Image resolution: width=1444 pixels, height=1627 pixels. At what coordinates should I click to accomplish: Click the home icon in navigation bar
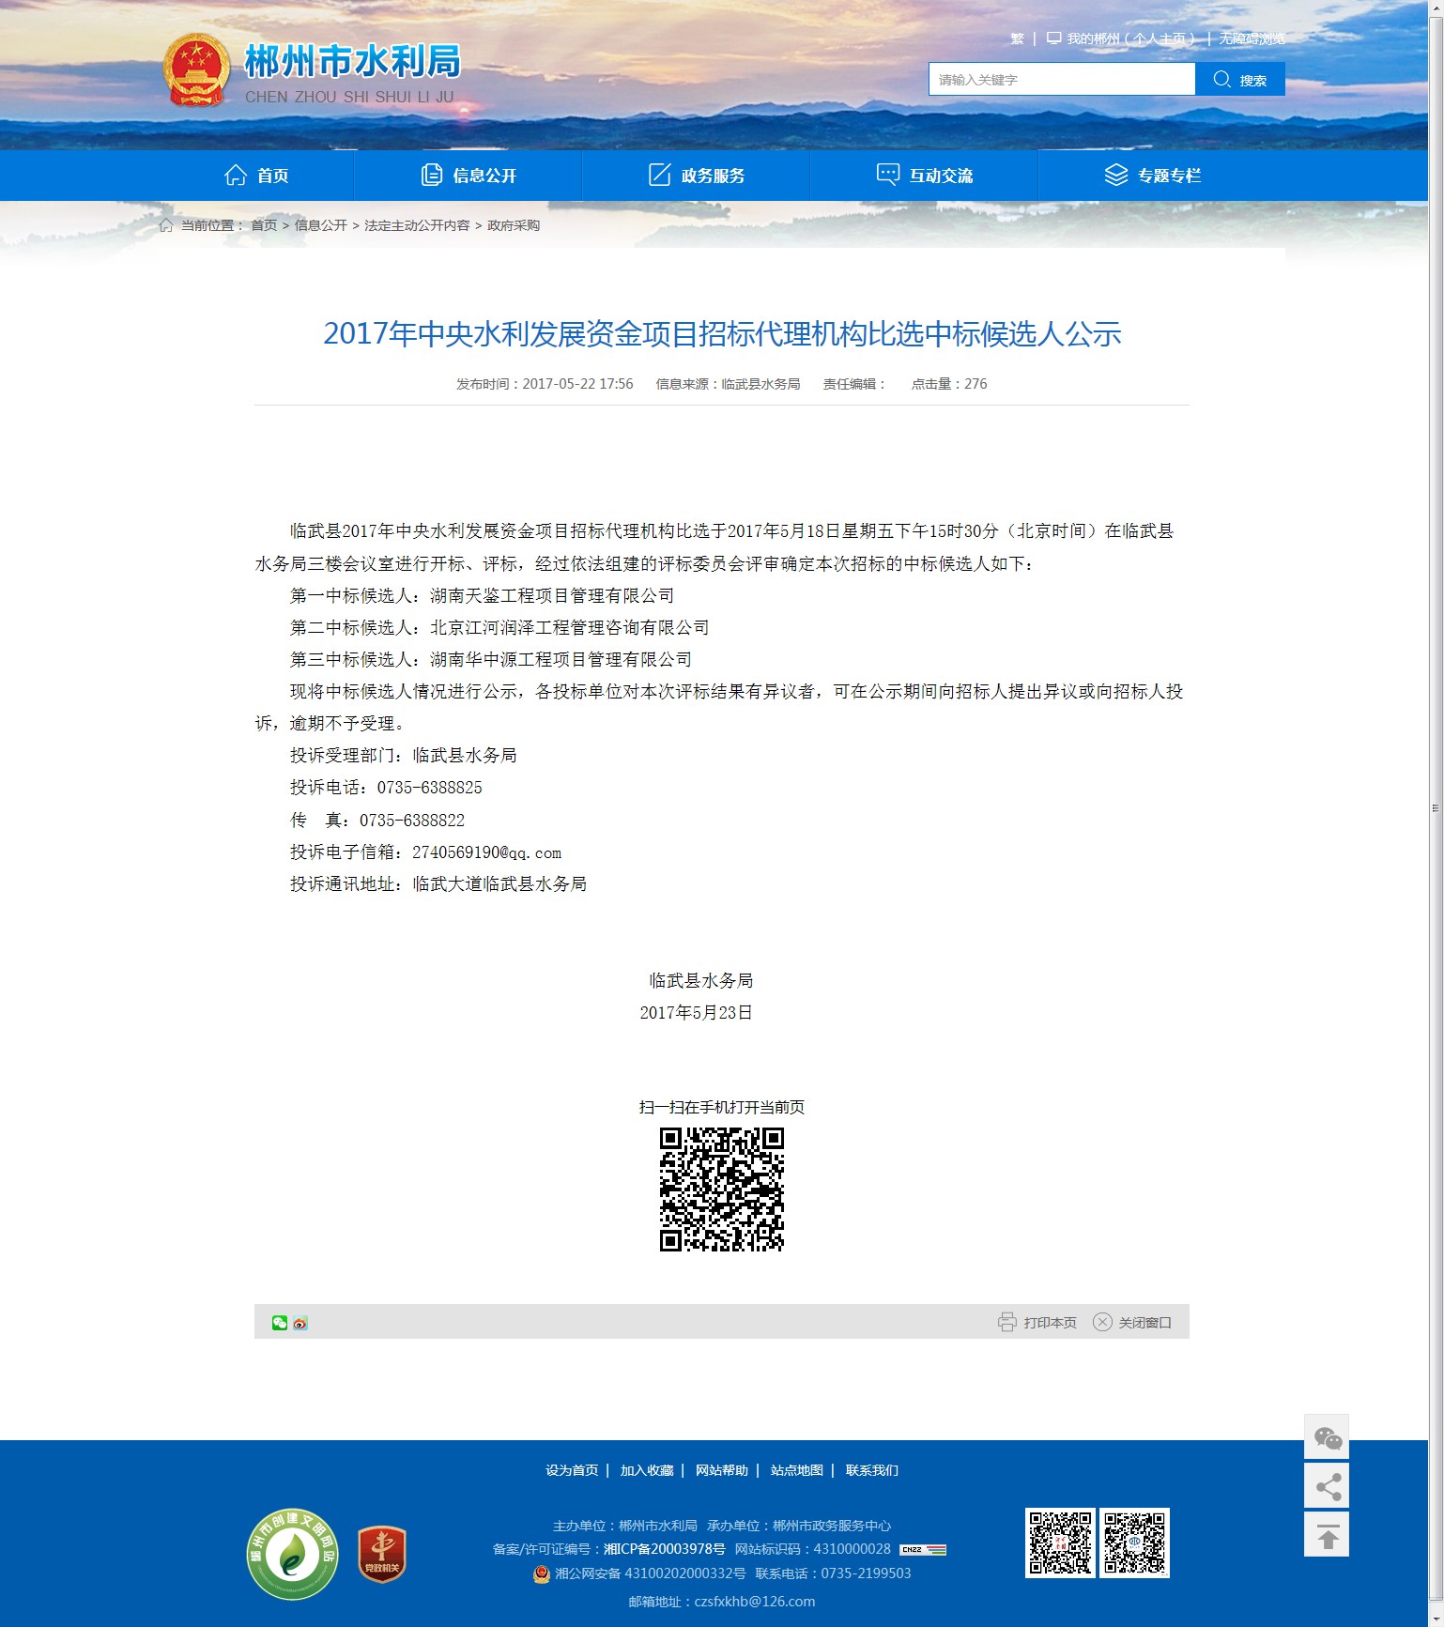pos(236,175)
